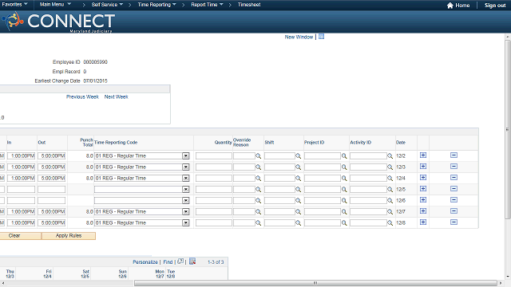Screen dimensions: 511x287
Task: Expand Time Reporting Code dropdown for 12/2
Action: [x=186, y=156]
